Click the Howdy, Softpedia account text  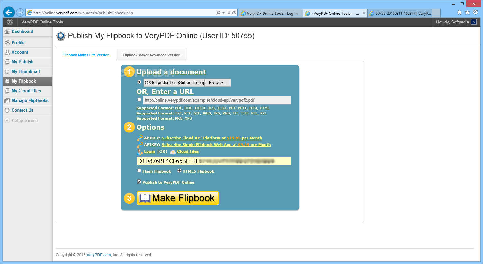click(x=452, y=22)
